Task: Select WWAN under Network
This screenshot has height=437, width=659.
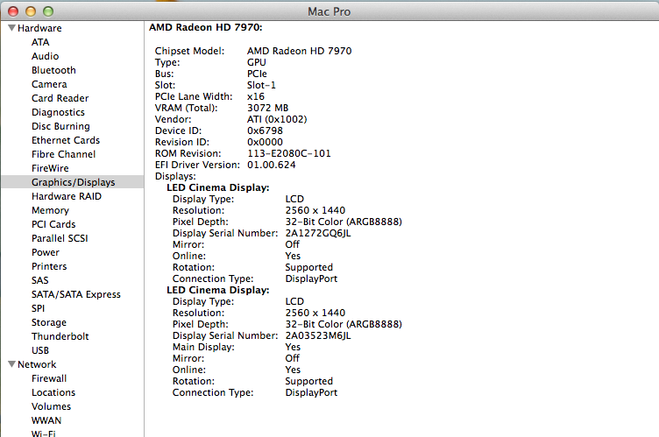Action: (46, 420)
